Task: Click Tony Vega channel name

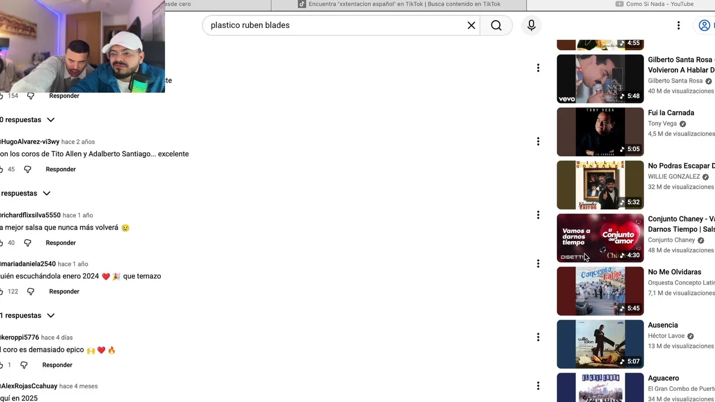Action: (x=662, y=123)
